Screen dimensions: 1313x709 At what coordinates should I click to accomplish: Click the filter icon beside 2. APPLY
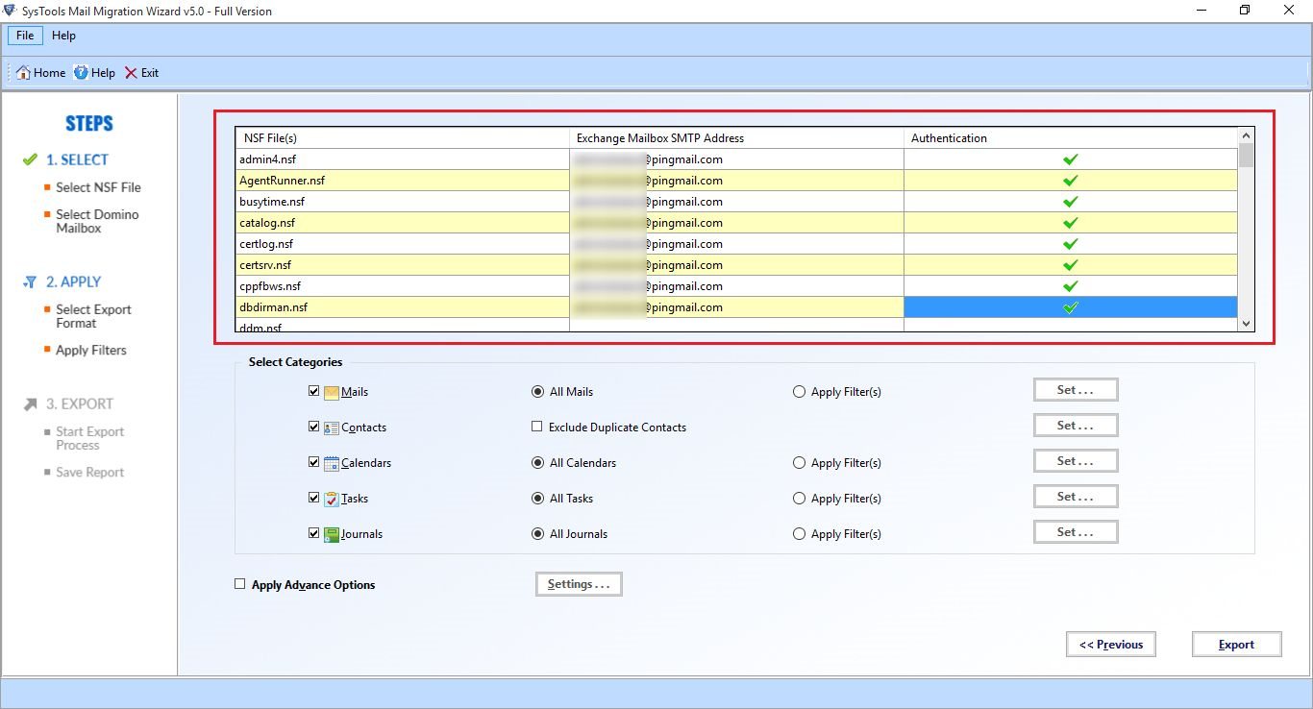pos(29,282)
